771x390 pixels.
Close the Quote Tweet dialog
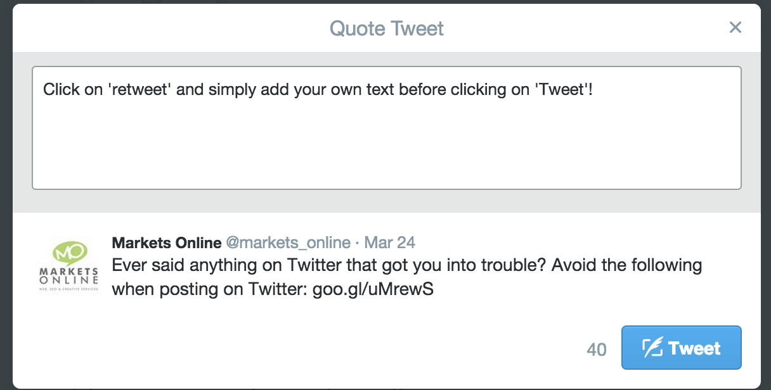(735, 27)
